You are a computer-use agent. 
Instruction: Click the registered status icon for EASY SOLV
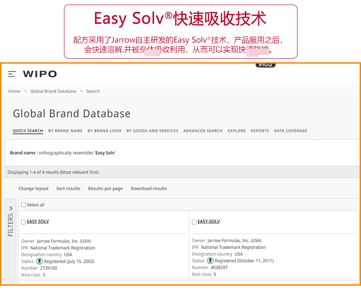(39, 261)
